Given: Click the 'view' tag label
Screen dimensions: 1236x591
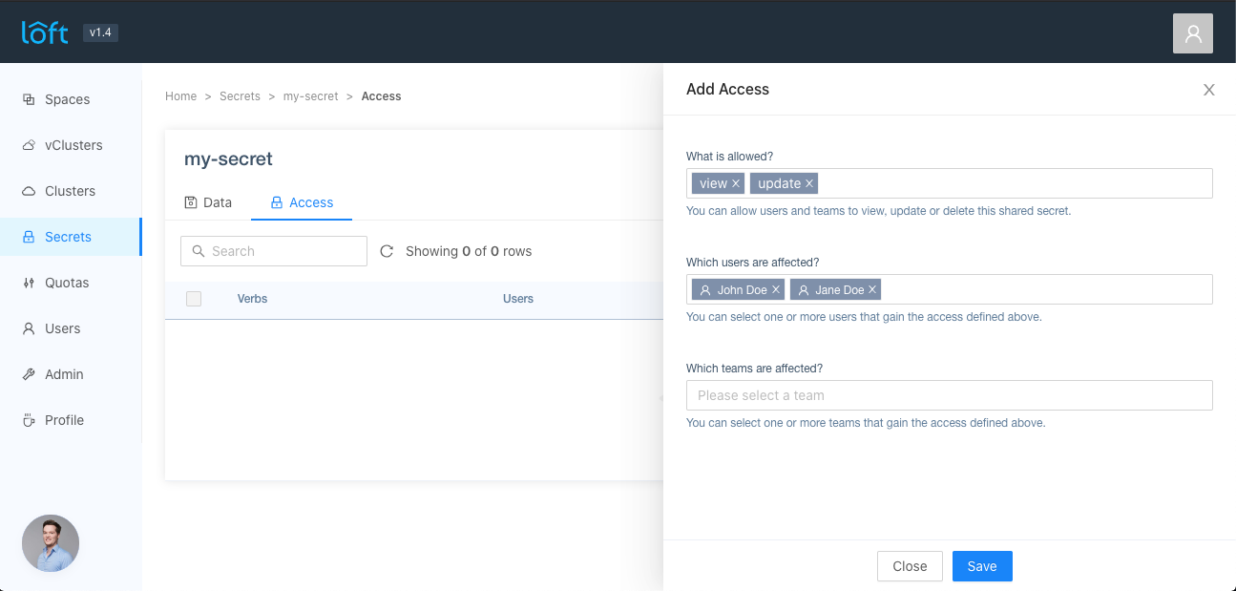Looking at the screenshot, I should (x=713, y=183).
